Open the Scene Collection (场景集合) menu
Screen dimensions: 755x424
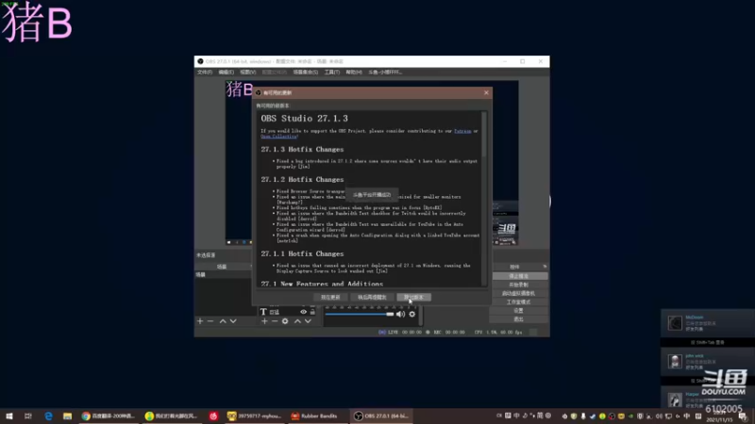[x=305, y=73]
